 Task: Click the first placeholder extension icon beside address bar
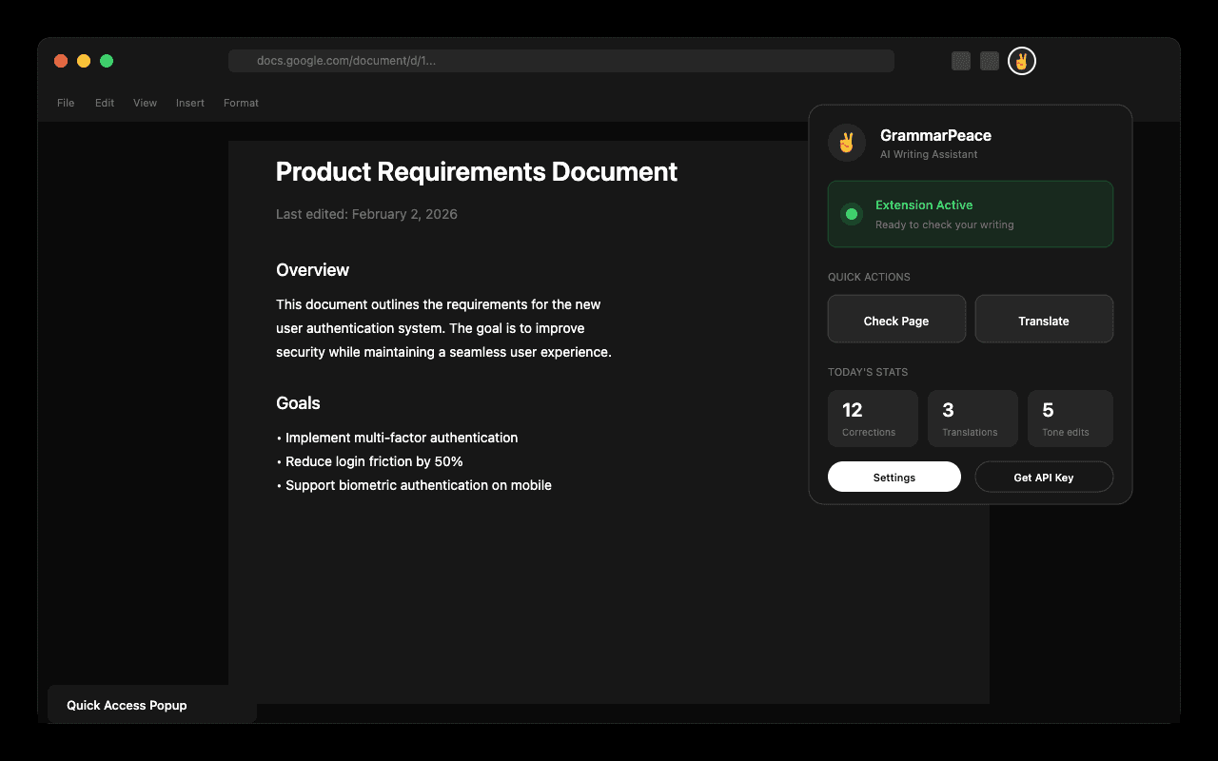pyautogui.click(x=960, y=60)
